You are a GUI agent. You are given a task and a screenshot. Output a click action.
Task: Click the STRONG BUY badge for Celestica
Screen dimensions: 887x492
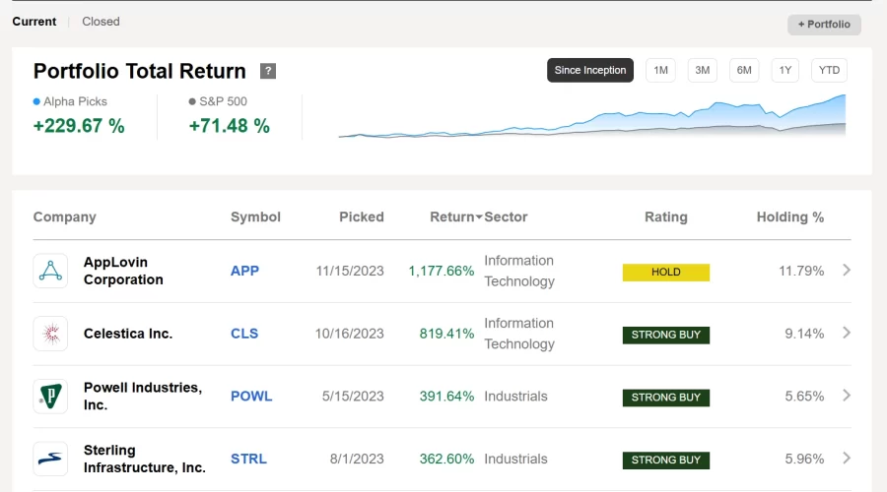[666, 335]
